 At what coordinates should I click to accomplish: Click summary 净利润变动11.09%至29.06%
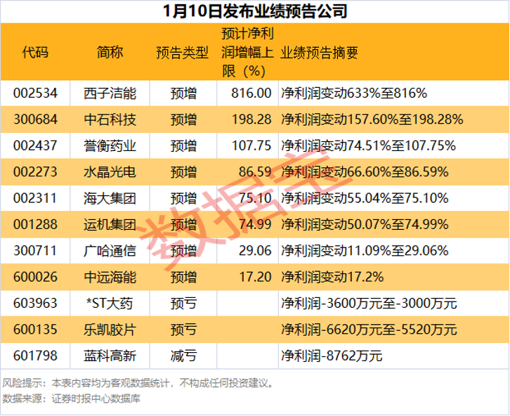pyautogui.click(x=365, y=252)
